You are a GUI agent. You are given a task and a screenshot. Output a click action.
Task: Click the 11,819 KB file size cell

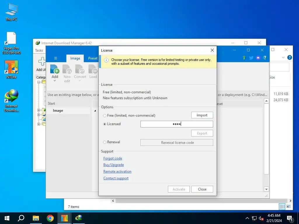click(x=281, y=94)
